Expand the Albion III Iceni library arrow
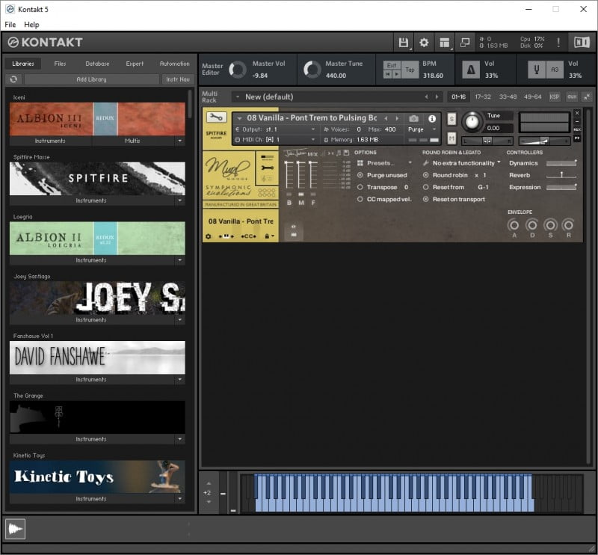Screen dimensions: 598x555 click(180, 141)
